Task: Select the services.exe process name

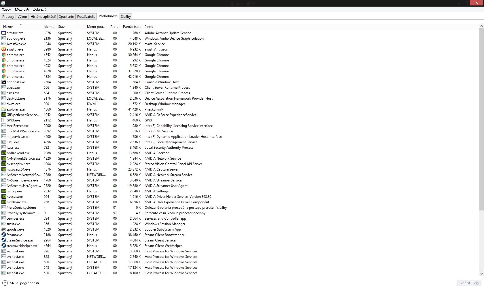Action: (16, 219)
